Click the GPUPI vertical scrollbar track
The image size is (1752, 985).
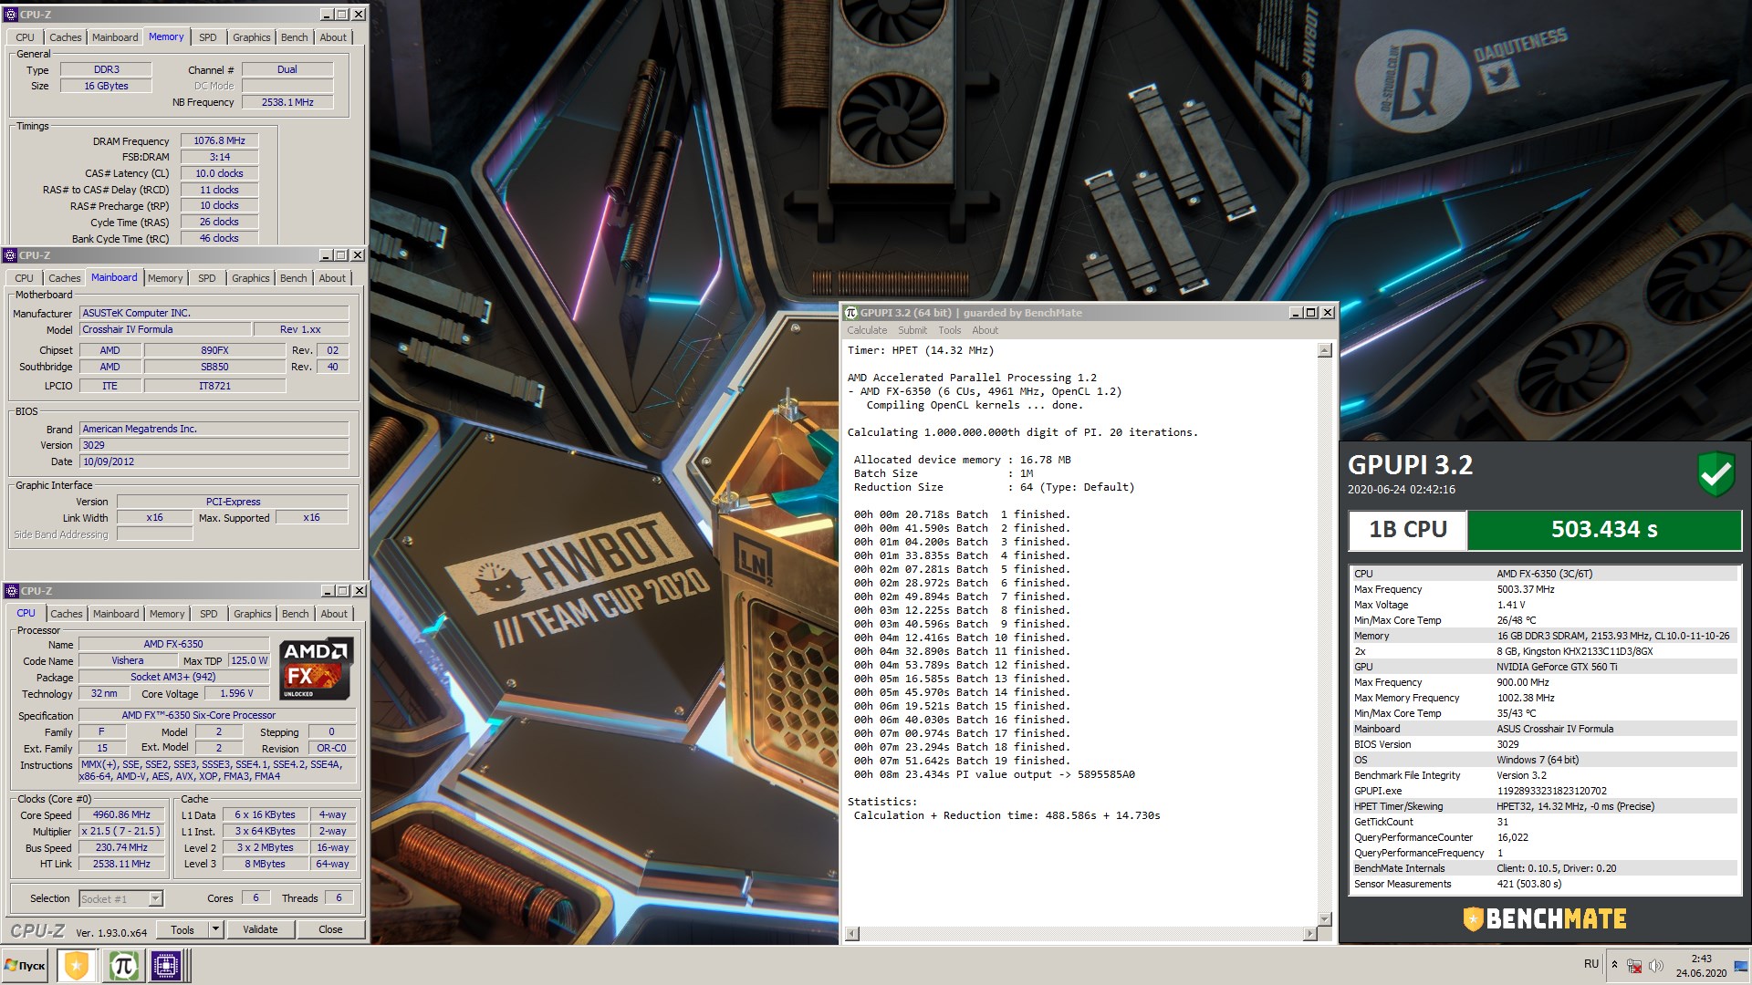(1325, 635)
